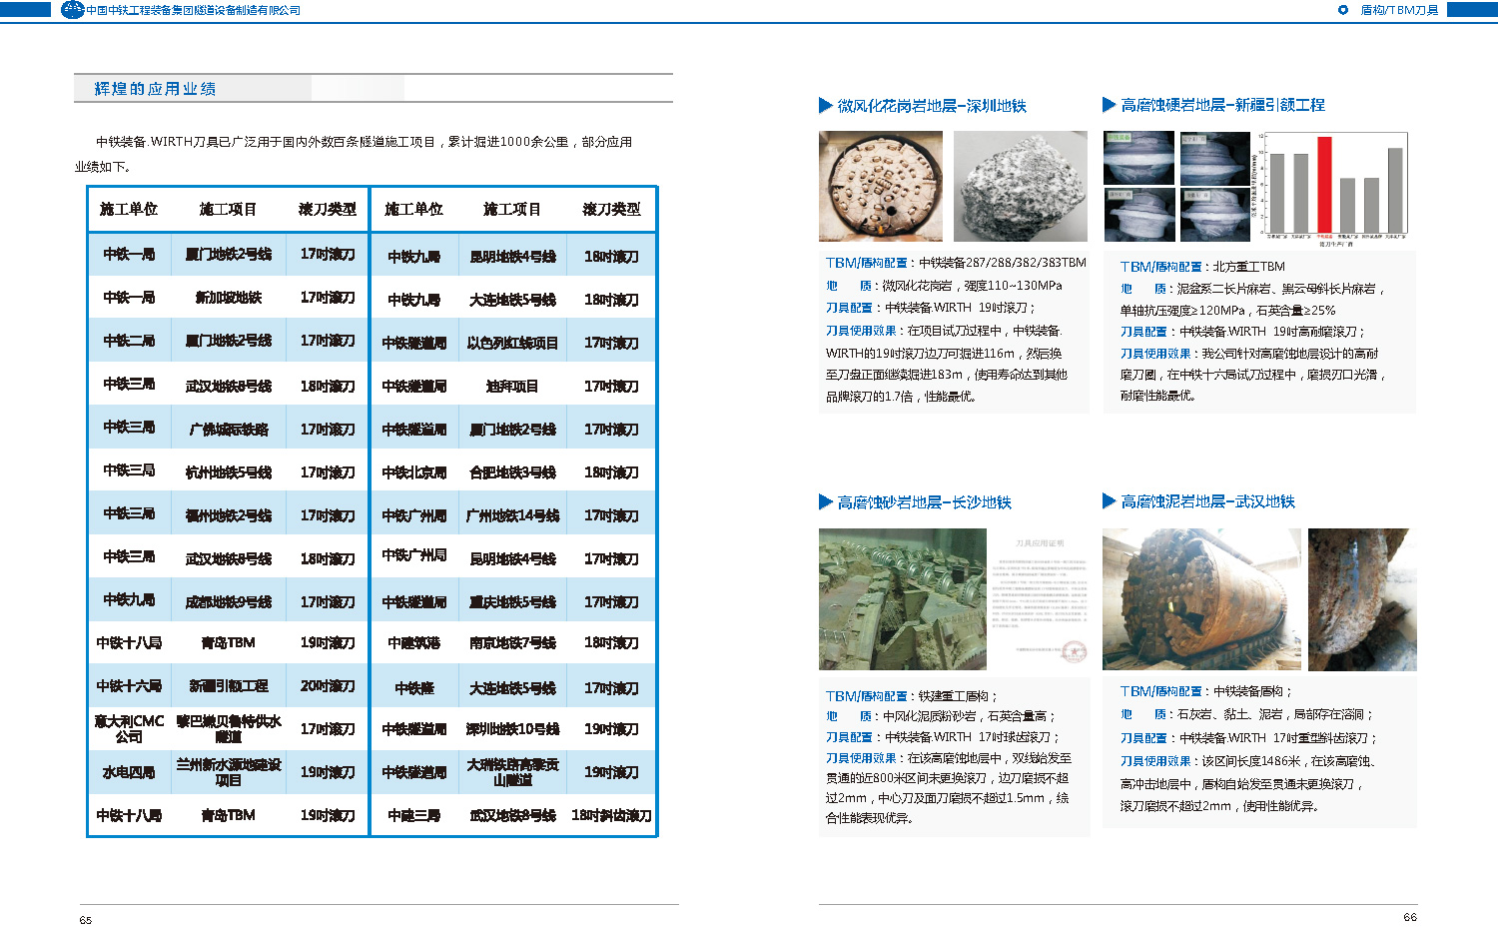Open the granite rock sample photo
This screenshot has height=928, width=1498.
point(1021,186)
